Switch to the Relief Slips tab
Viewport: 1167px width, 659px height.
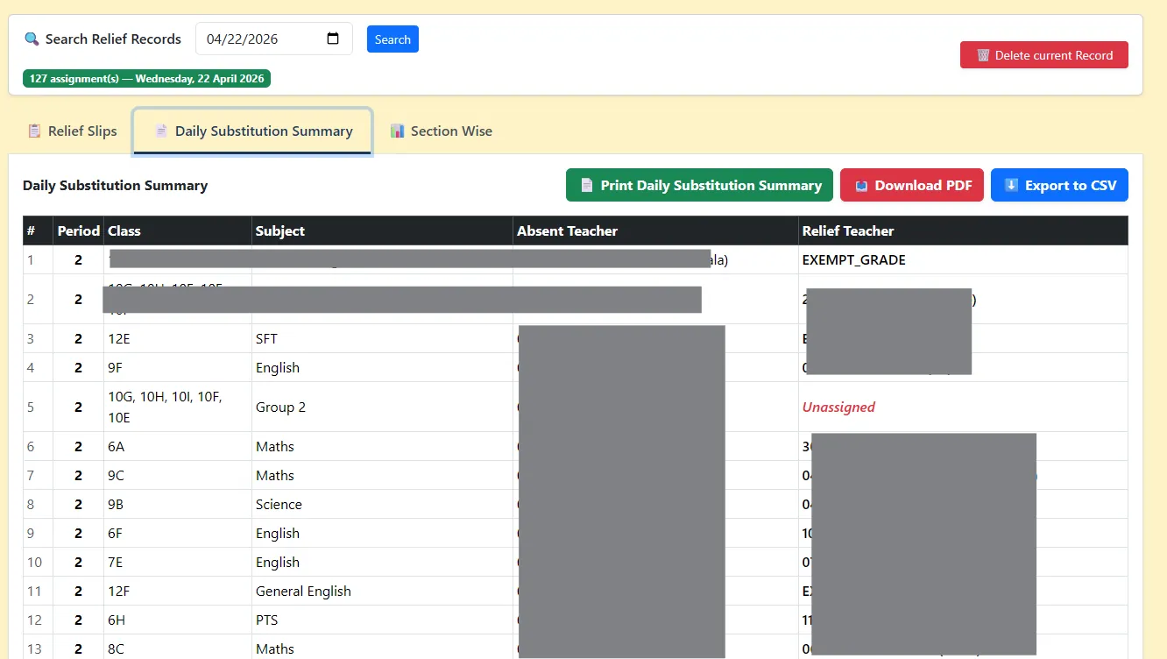coord(72,131)
